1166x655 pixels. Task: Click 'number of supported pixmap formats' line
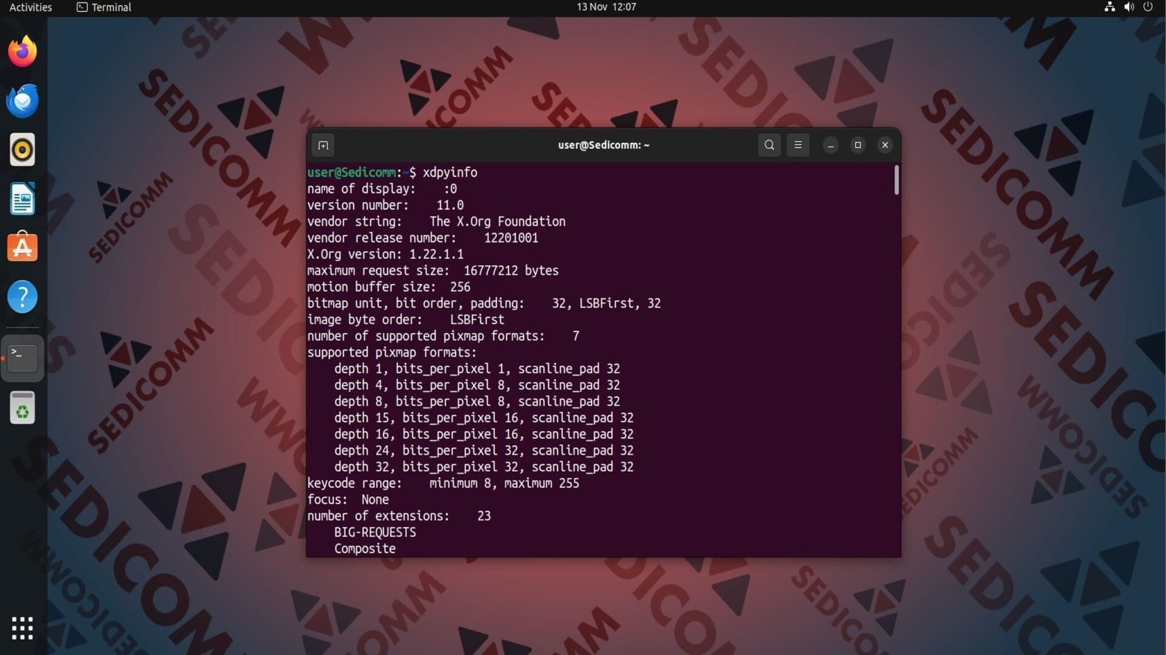click(443, 336)
